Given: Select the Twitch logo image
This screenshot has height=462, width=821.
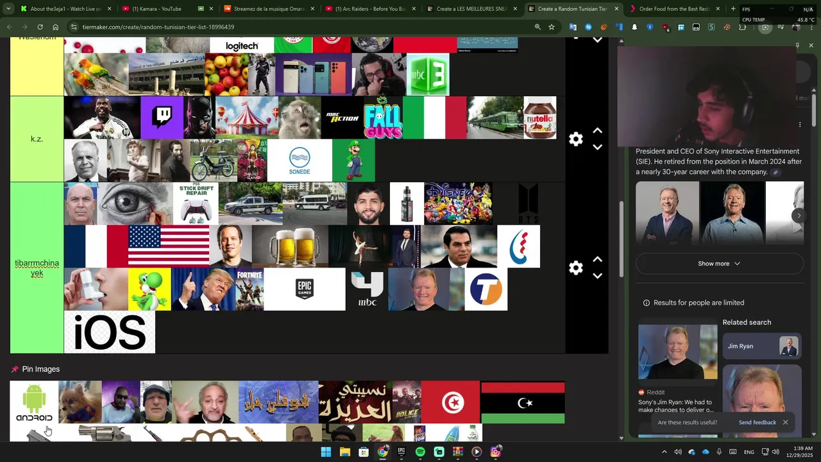Looking at the screenshot, I should point(162,117).
